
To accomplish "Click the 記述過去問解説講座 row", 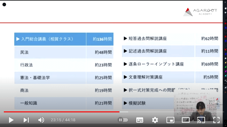I will click(x=158, y=51).
